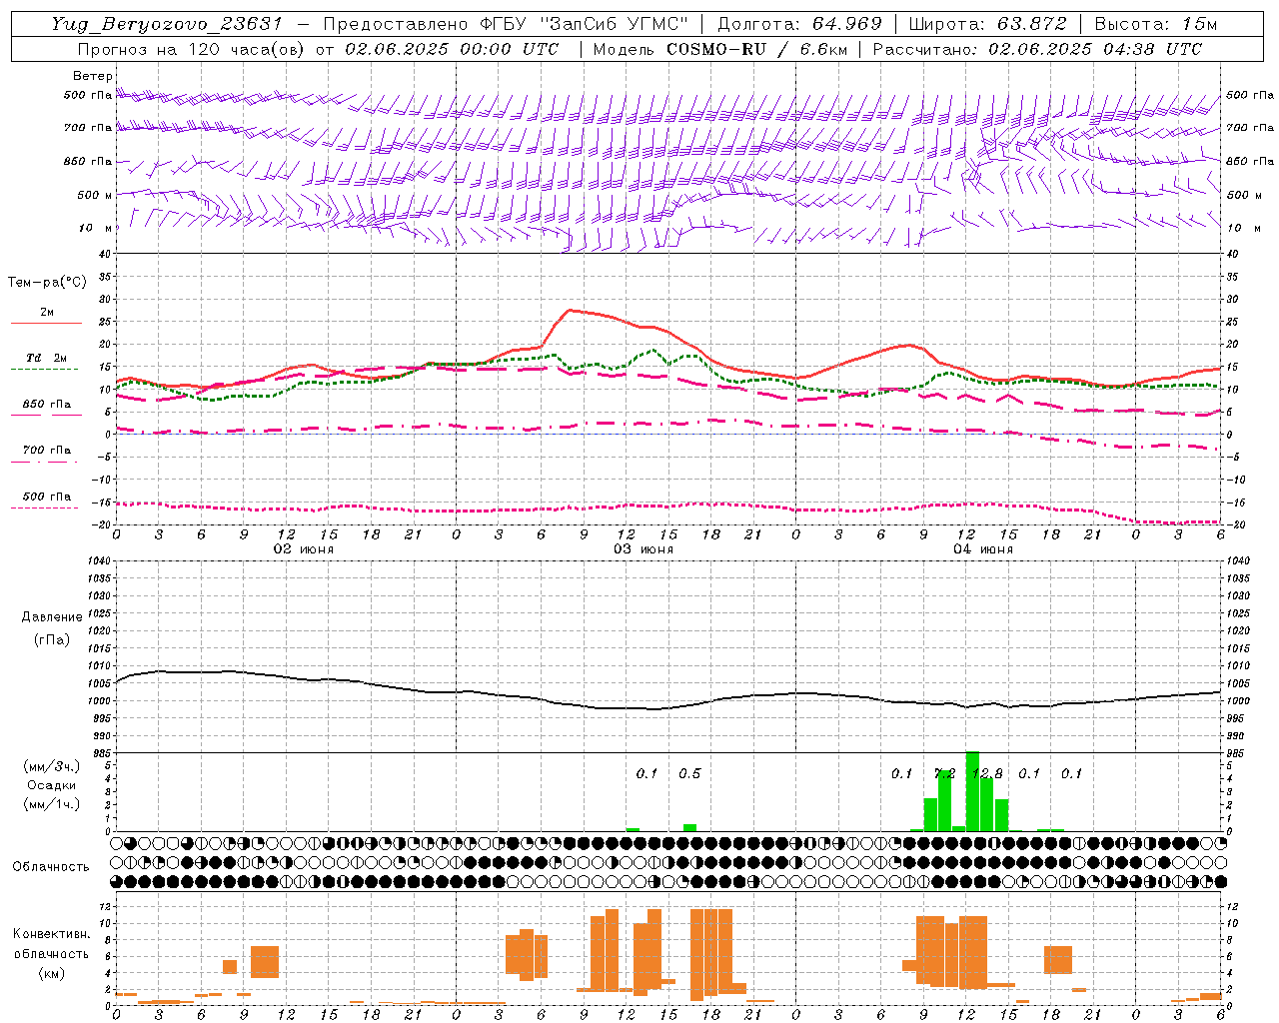The height and width of the screenshot is (1023, 1279).
Task: Click the Облачность cloud cover label
Action: (x=51, y=866)
